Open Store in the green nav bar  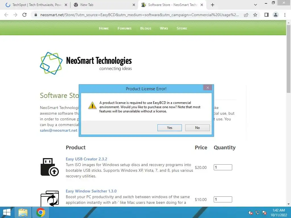point(182,28)
